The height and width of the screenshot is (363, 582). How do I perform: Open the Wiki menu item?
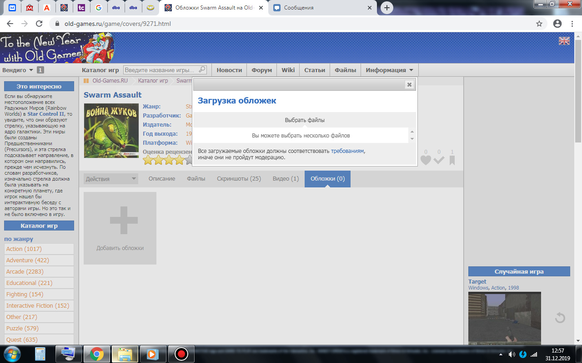(x=288, y=70)
